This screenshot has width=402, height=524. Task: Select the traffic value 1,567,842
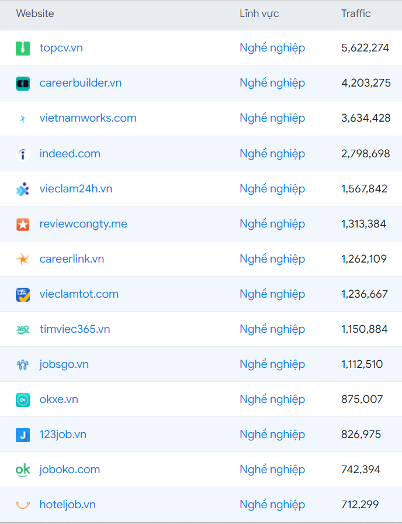pyautogui.click(x=364, y=189)
